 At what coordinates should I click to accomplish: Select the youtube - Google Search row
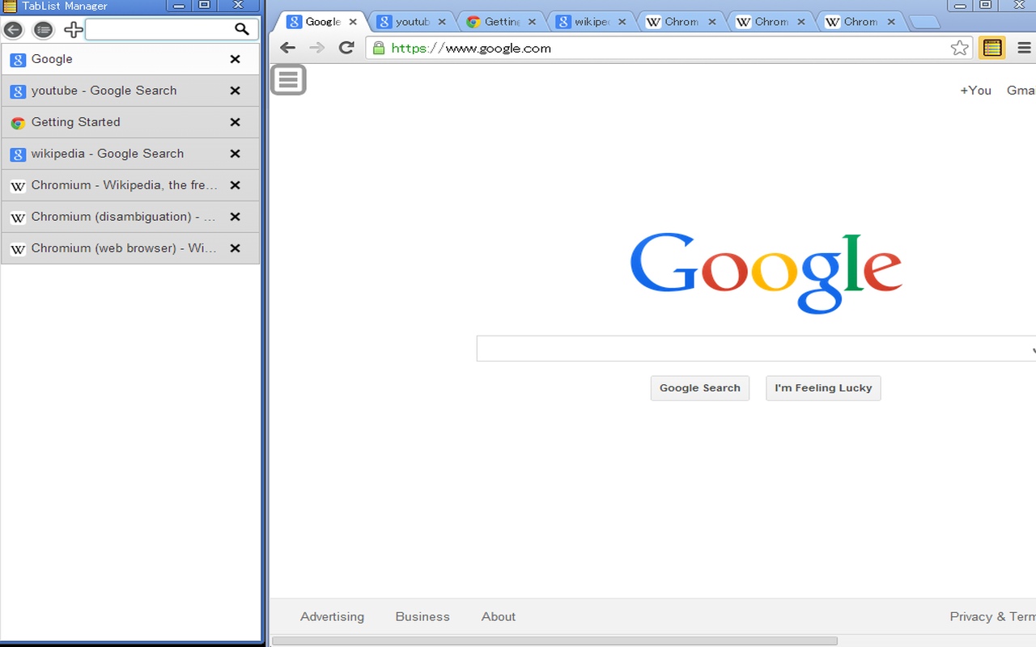tap(130, 91)
